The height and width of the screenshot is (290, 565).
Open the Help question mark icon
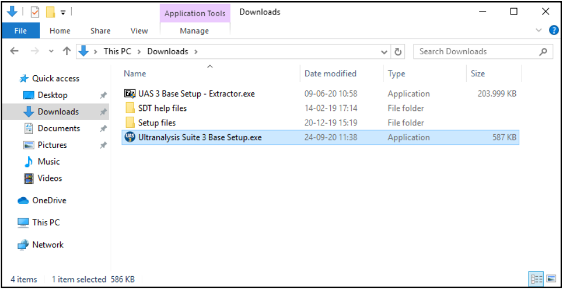(x=553, y=31)
